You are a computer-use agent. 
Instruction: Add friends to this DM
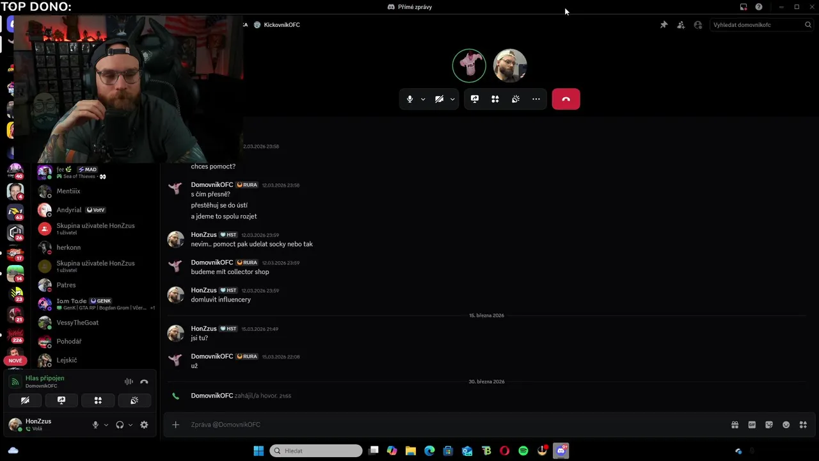pos(681,25)
